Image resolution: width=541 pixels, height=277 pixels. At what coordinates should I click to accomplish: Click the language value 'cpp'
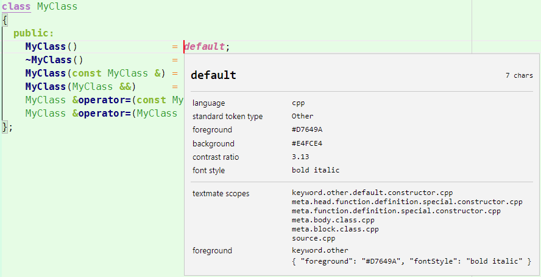click(x=299, y=103)
